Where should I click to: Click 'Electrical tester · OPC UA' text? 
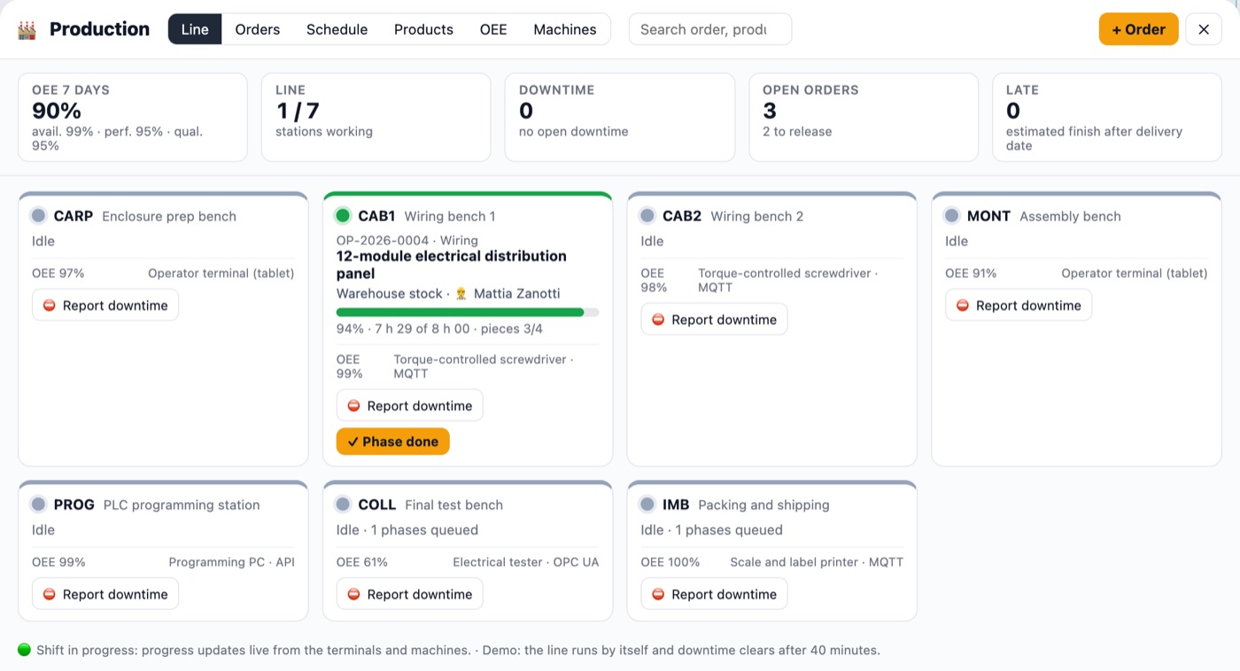click(x=526, y=562)
